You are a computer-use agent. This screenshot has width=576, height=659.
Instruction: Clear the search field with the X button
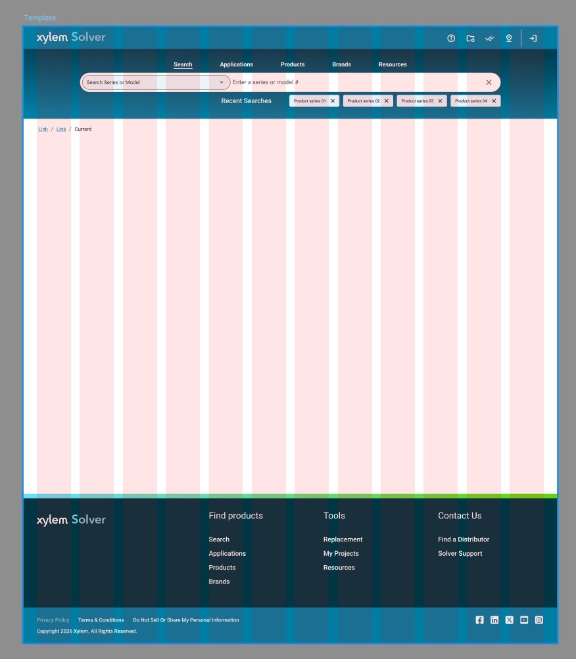489,82
